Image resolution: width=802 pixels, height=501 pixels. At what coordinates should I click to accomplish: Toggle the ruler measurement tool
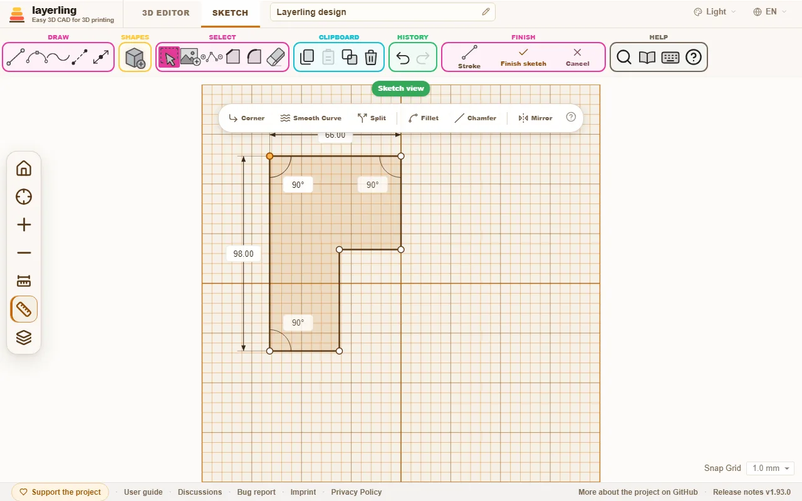[x=24, y=309]
